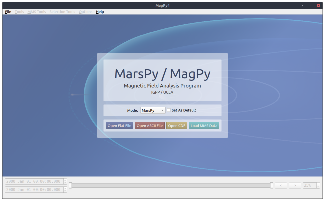
Task: Open the Selection Tools menu
Action: coord(62,12)
